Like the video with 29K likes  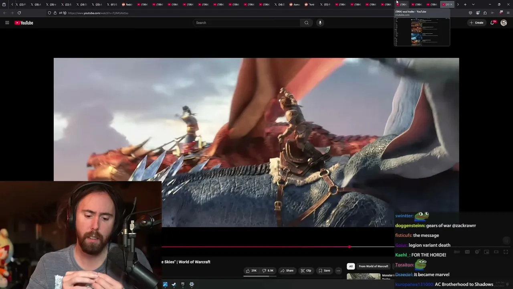click(251, 271)
